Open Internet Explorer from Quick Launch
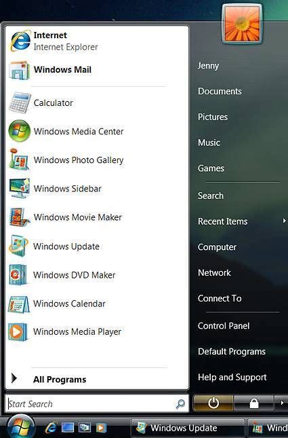This screenshot has height=438, width=288. 51,427
